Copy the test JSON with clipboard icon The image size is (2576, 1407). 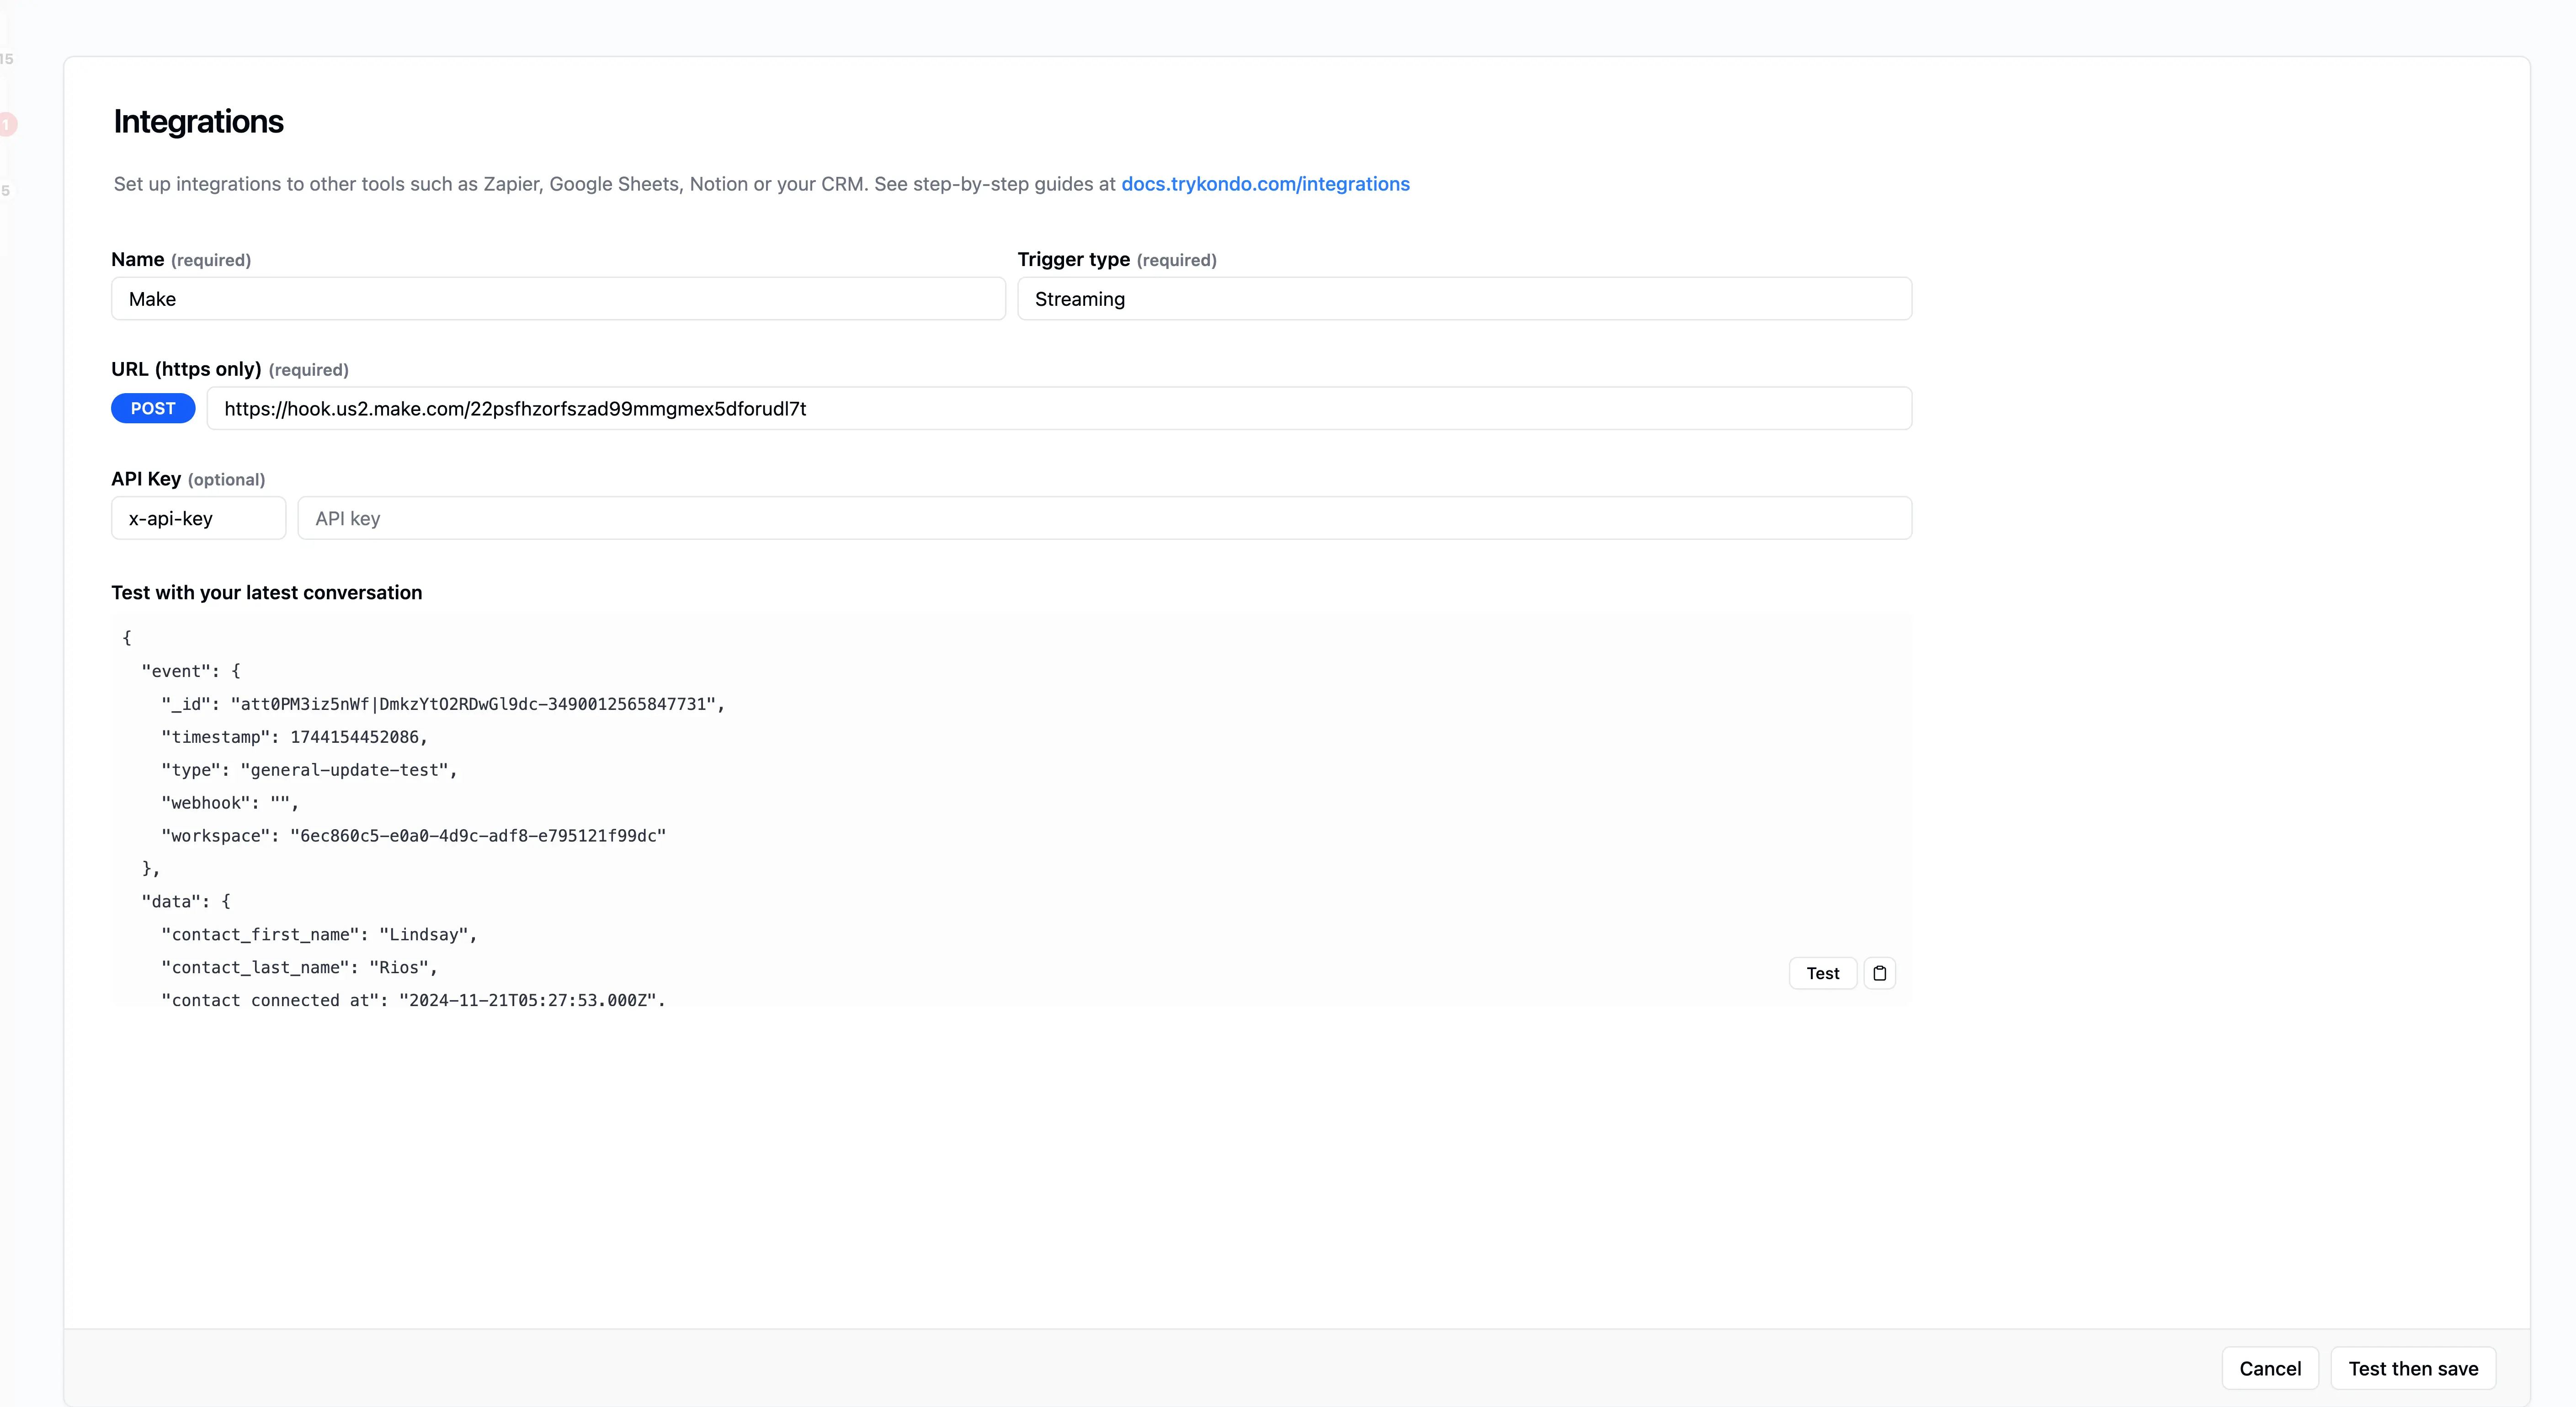coord(1879,973)
